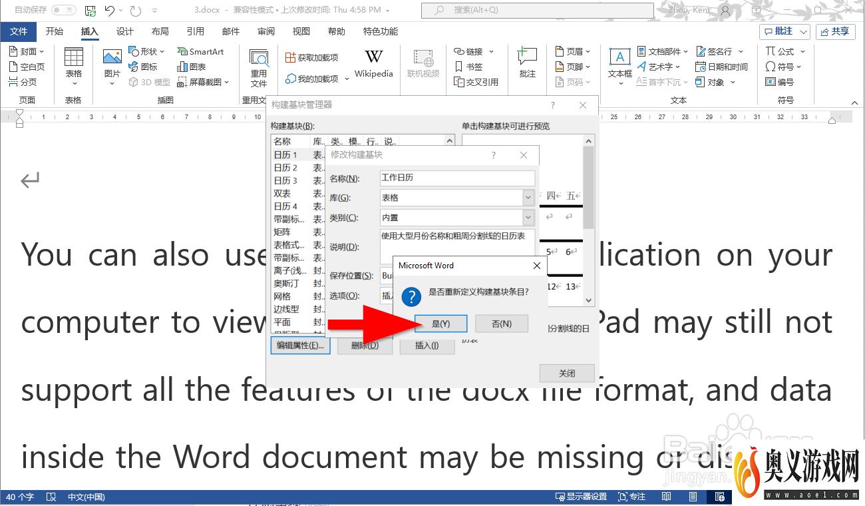Image resolution: width=865 pixels, height=506 pixels.
Task: Click Close (关闭) in Building Blocks Organizer
Action: 566,373
